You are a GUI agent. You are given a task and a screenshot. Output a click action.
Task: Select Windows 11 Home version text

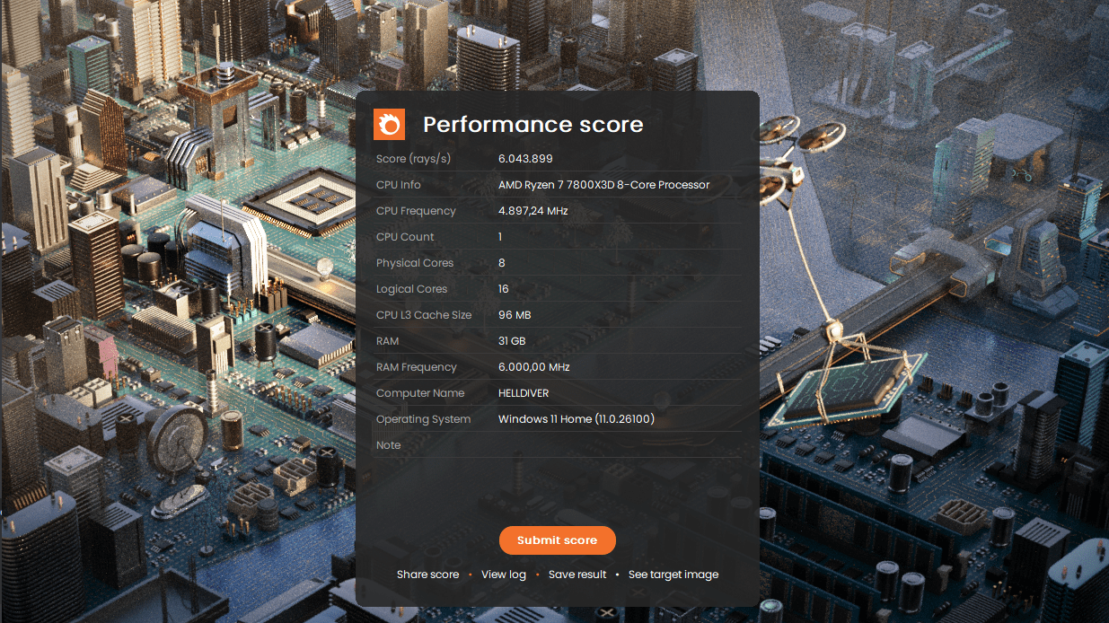pos(577,419)
